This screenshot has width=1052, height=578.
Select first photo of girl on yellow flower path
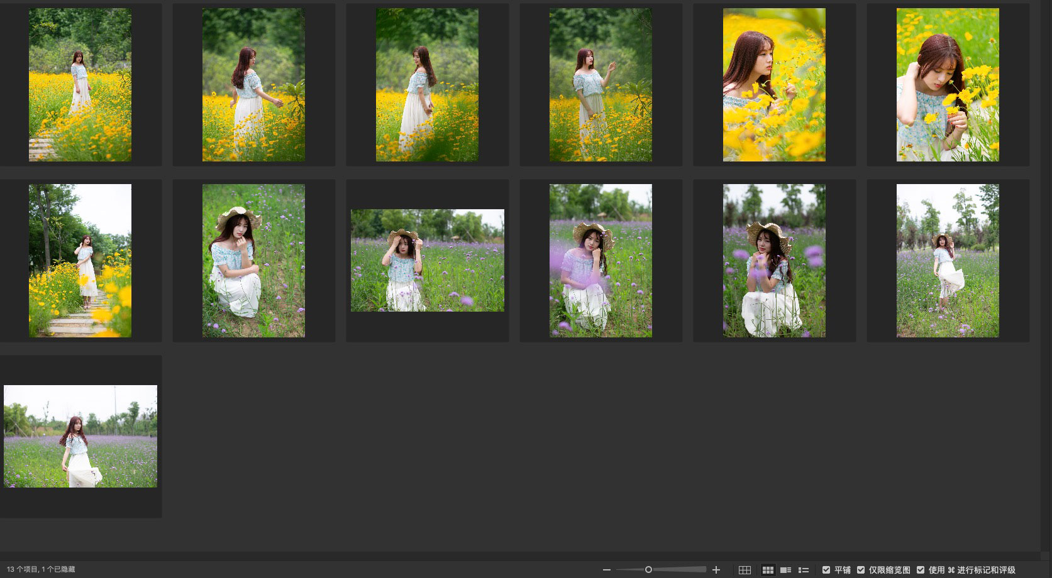coord(80,85)
